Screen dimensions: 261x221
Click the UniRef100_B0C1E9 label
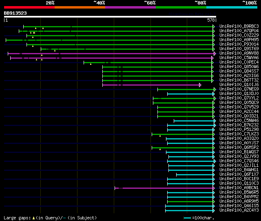coord(239,179)
